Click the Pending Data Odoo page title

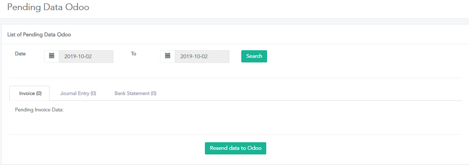48,7
